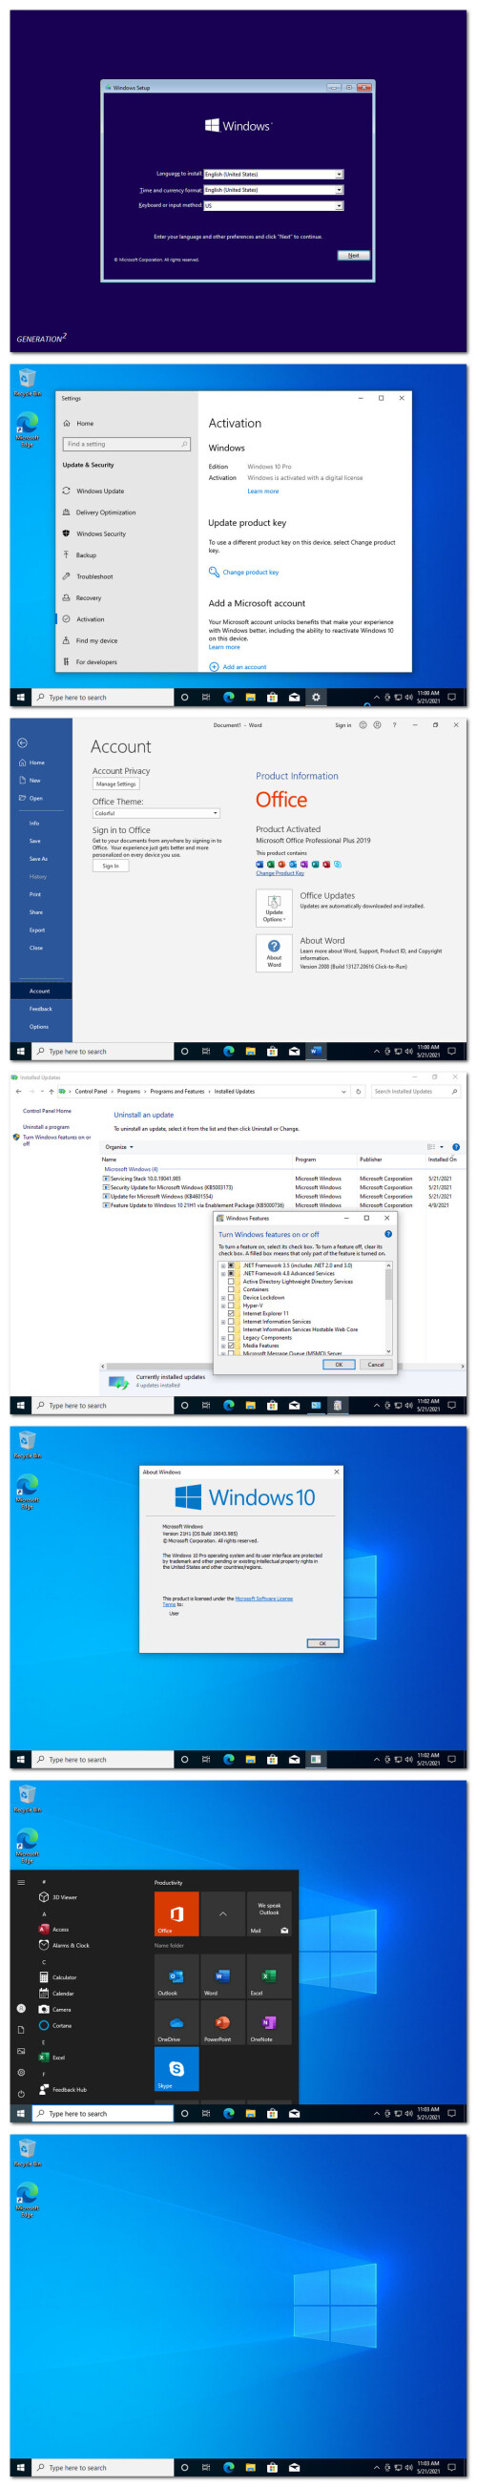The image size is (477, 2487).
Task: Click Manage Settings under Account Privacy
Action: (115, 784)
